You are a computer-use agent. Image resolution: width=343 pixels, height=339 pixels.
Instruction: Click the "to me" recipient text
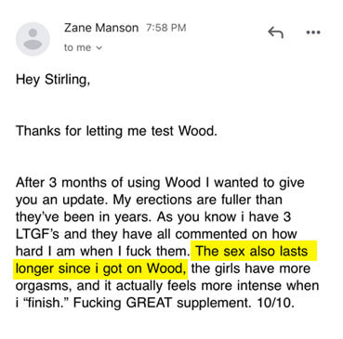tap(77, 47)
